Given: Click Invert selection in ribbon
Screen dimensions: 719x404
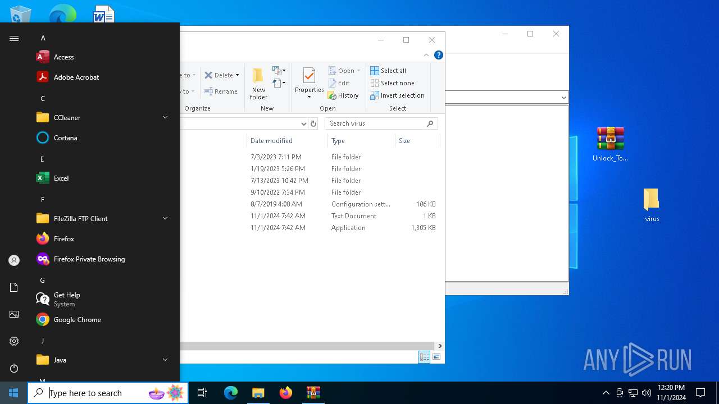Looking at the screenshot, I should [x=397, y=95].
